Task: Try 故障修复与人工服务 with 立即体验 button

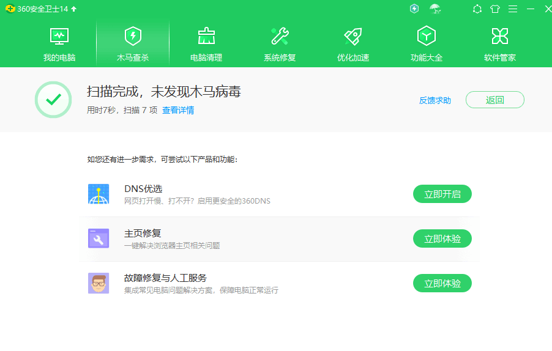Action: point(442,283)
